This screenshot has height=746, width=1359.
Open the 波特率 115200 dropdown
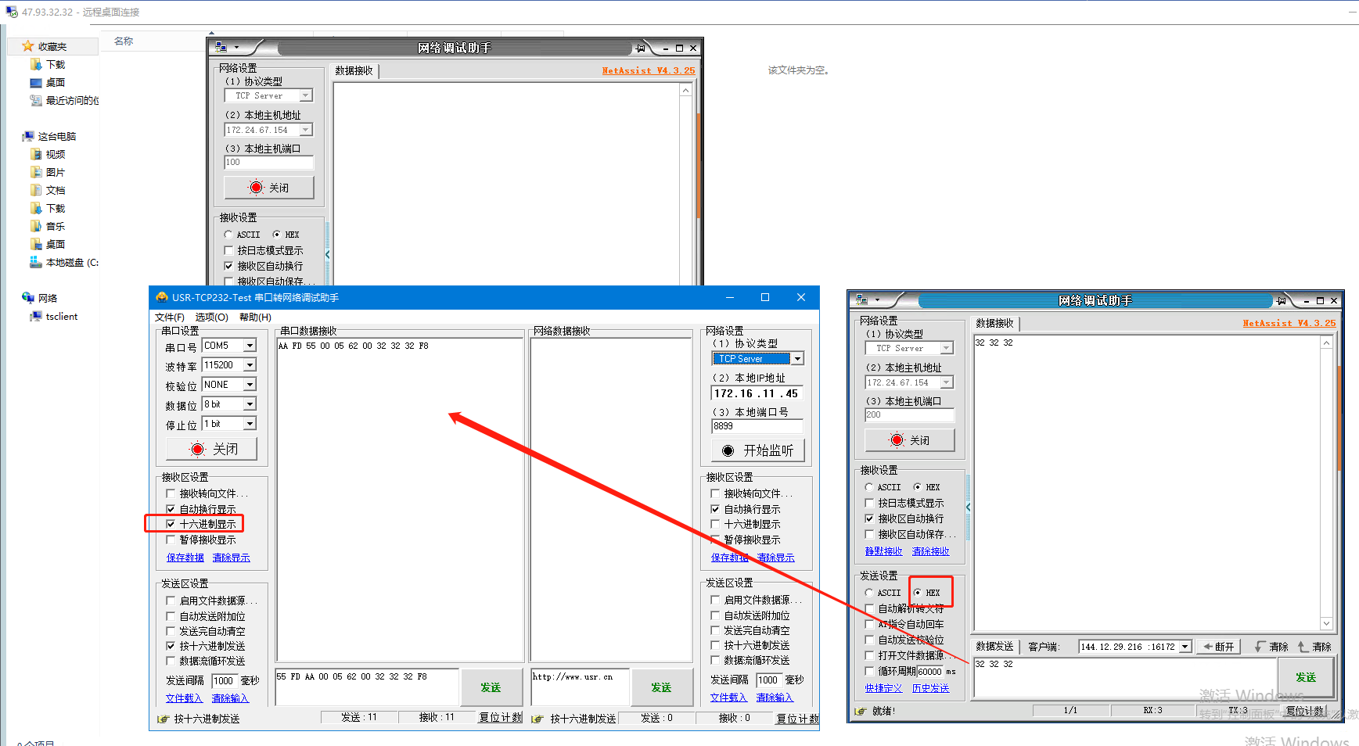250,365
